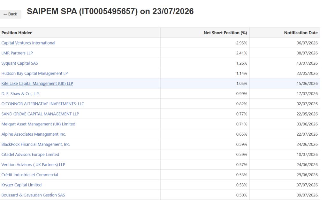
Task: Select Kryger Capital's 0.53% position value
Action: coord(241,185)
